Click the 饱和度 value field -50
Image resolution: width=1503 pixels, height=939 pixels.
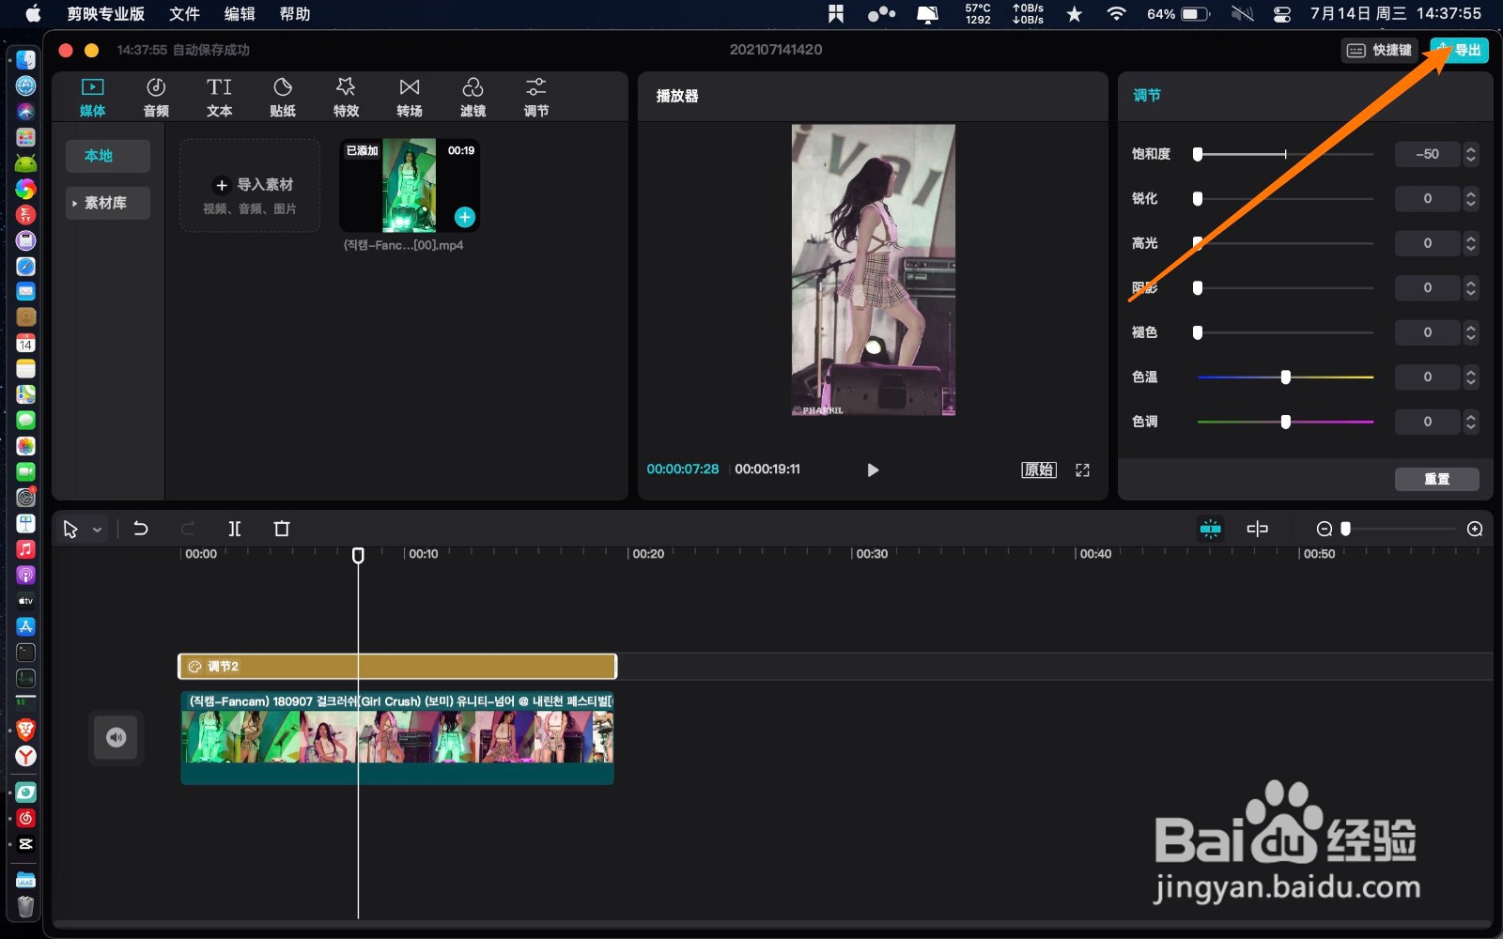pos(1427,154)
